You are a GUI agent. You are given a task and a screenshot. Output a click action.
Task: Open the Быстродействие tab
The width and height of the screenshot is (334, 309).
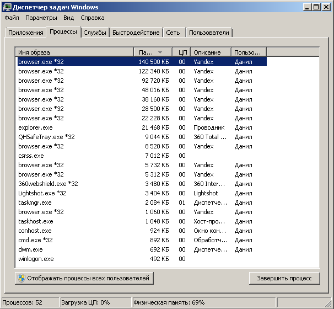point(136,33)
